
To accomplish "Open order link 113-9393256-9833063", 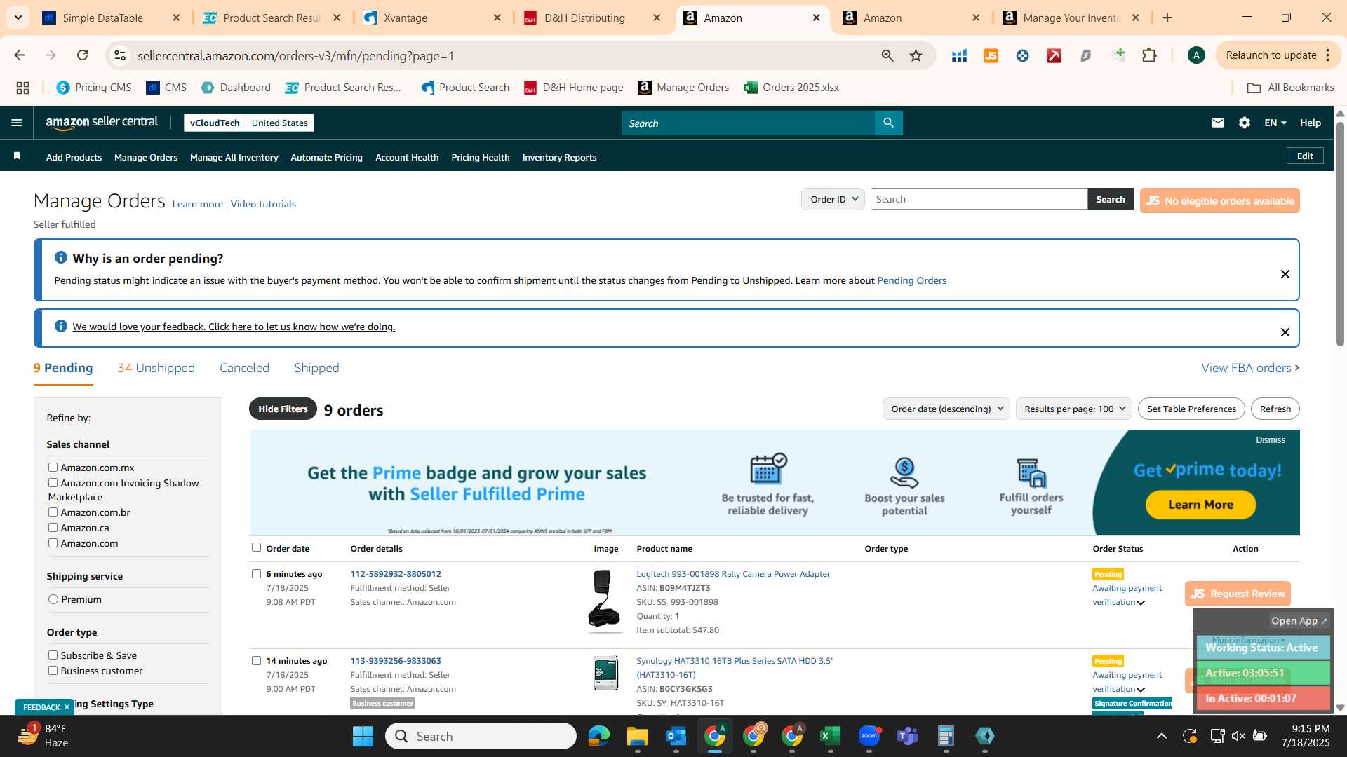I will (396, 660).
